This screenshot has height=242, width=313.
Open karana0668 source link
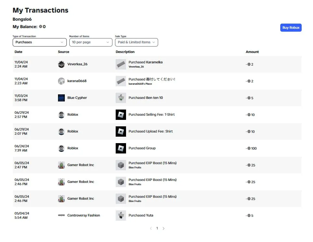coord(77,81)
